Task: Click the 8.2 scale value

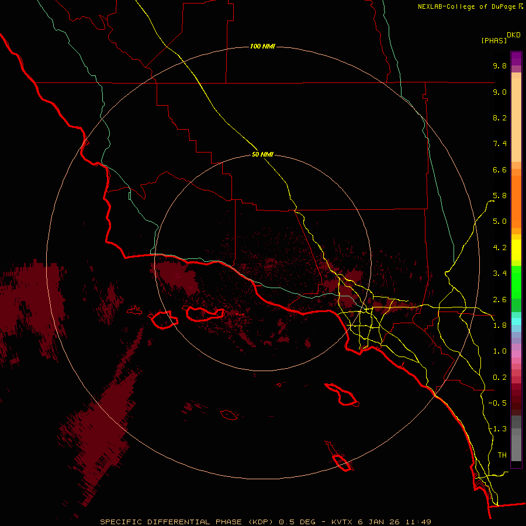Action: 500,117
